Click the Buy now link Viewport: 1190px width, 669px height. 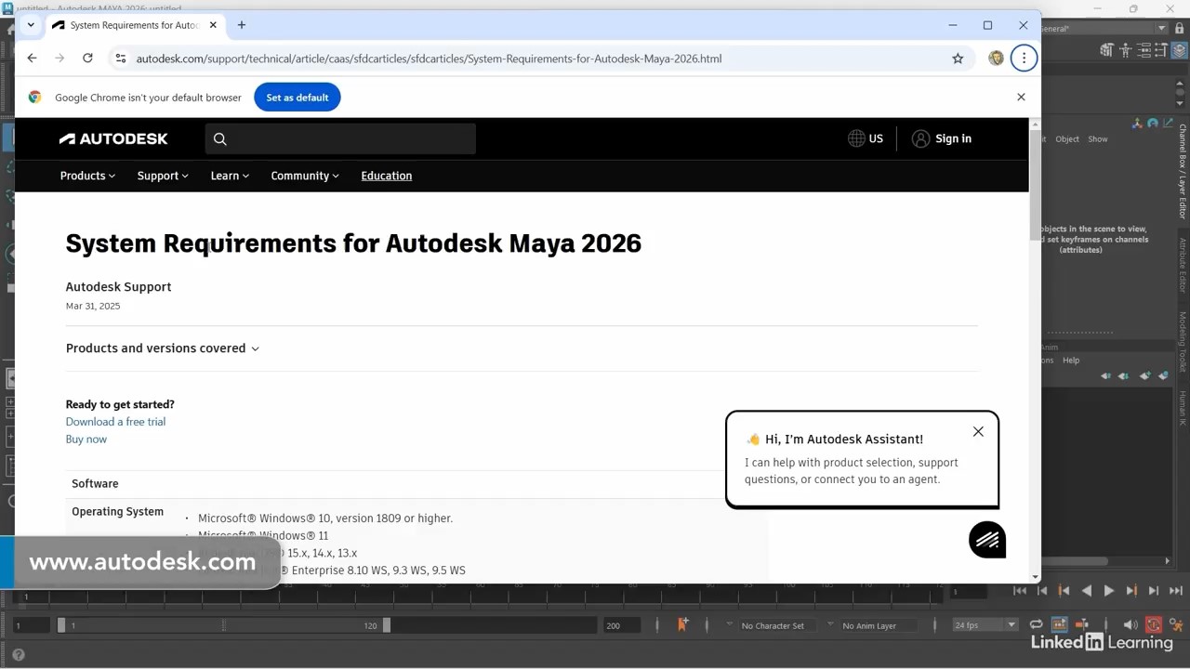(86, 439)
